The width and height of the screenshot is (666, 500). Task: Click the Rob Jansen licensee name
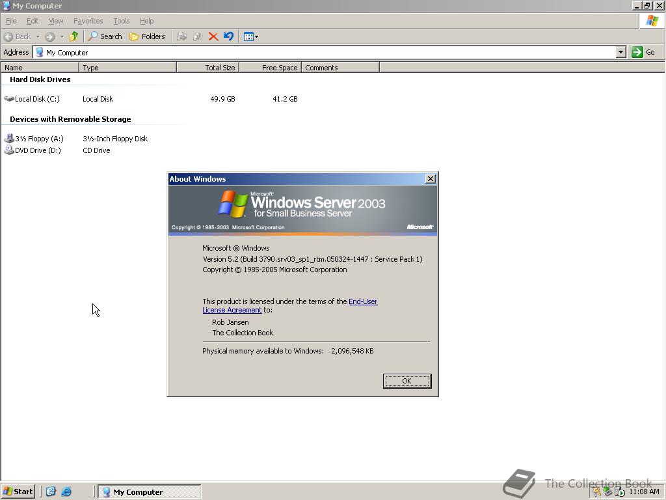point(230,322)
